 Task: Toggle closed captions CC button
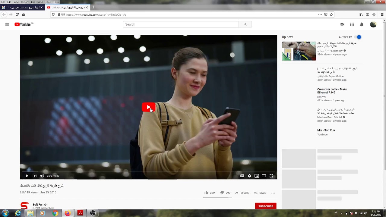click(242, 176)
